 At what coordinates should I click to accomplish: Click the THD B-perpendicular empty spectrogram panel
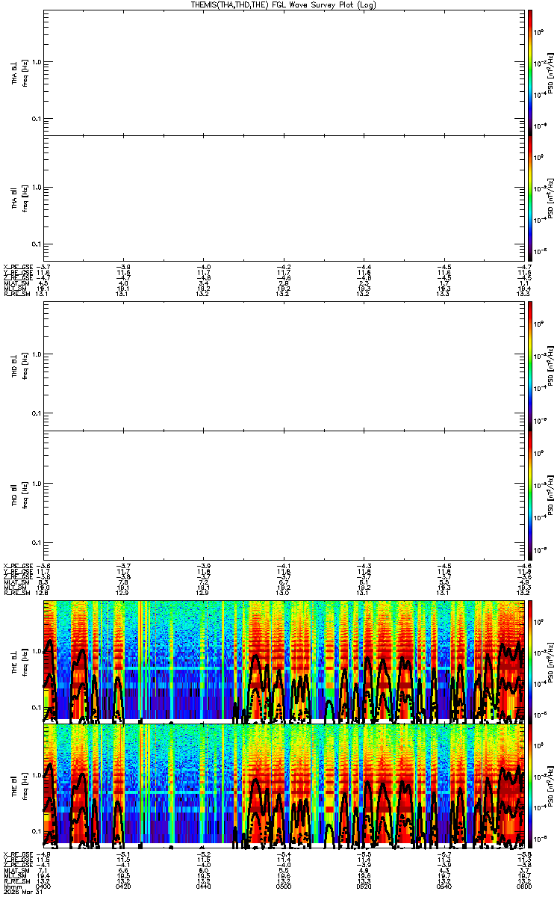pyautogui.click(x=282, y=366)
